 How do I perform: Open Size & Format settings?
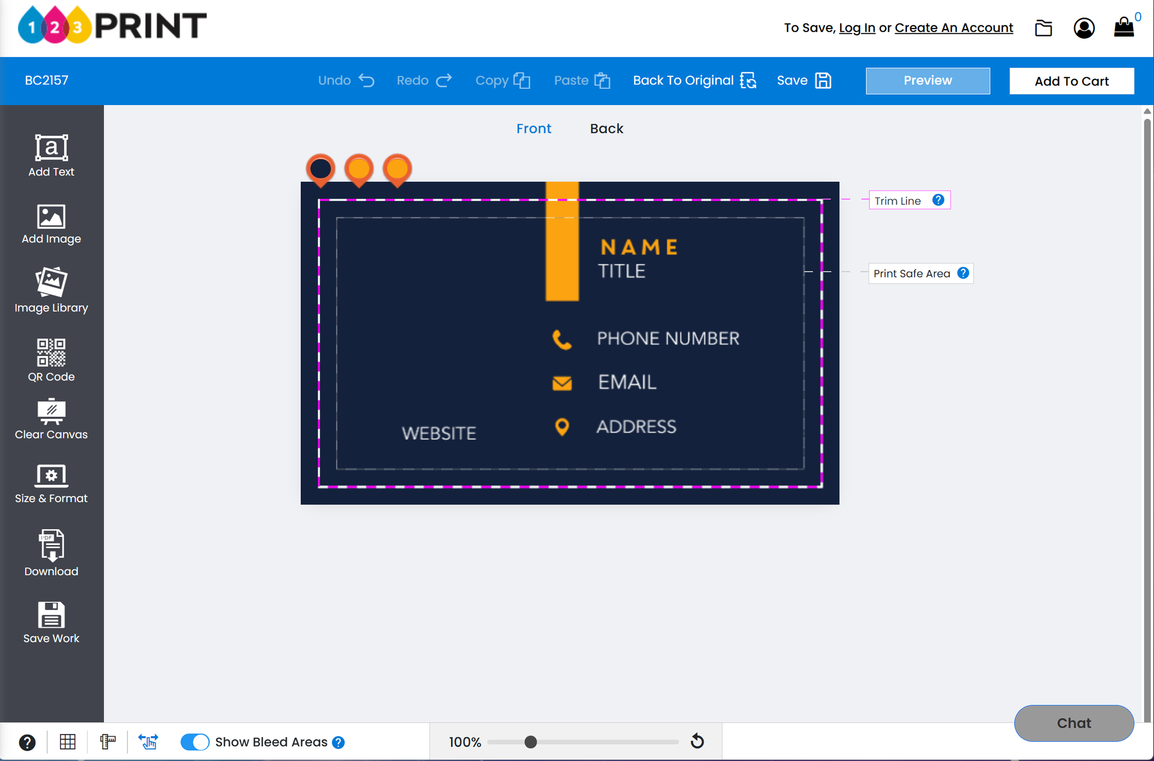coord(51,482)
